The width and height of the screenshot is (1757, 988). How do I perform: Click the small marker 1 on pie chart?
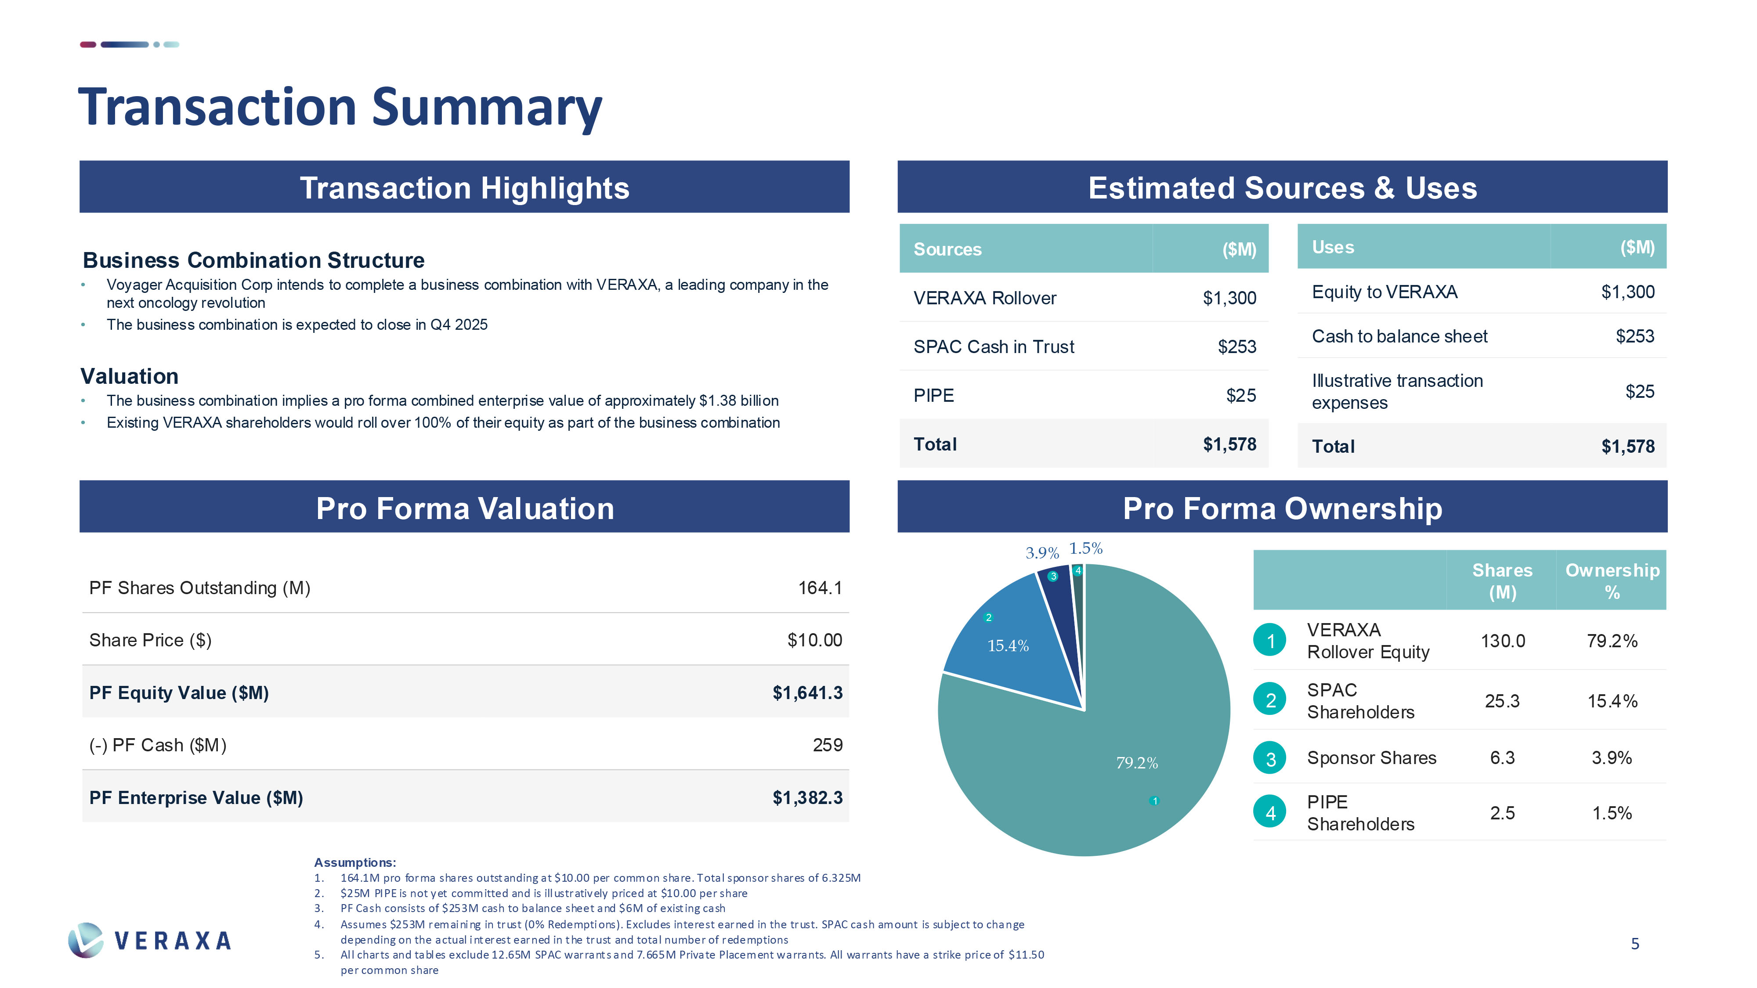pos(1154,801)
